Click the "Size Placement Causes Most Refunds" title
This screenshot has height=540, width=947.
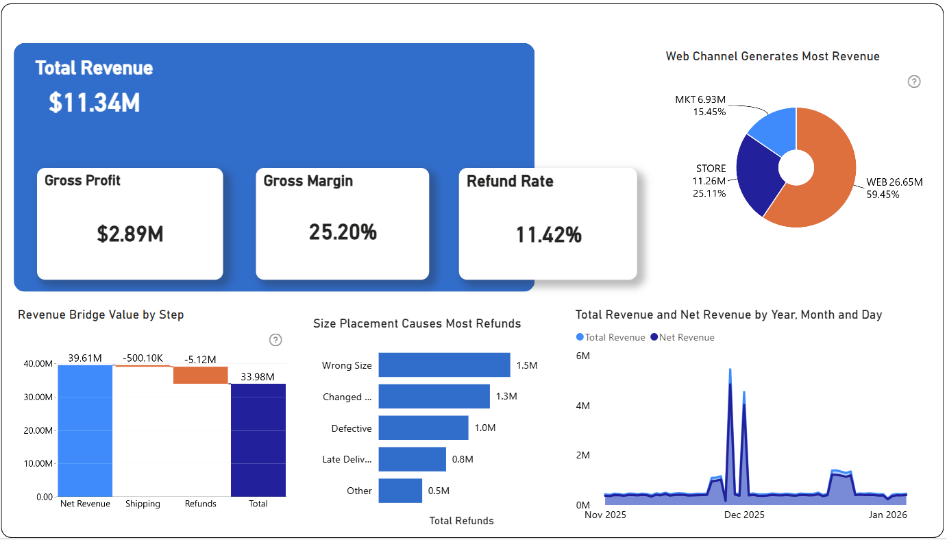tap(417, 323)
